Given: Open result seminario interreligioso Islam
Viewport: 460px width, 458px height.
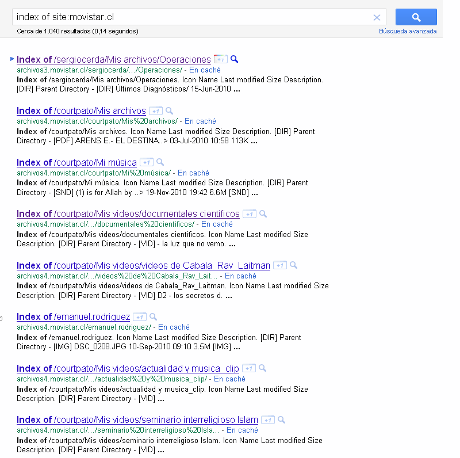Looking at the screenshot, I should 137,420.
